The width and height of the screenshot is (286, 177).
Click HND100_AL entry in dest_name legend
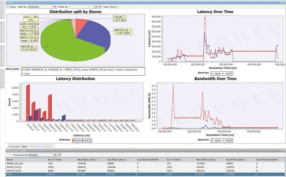[55, 69]
